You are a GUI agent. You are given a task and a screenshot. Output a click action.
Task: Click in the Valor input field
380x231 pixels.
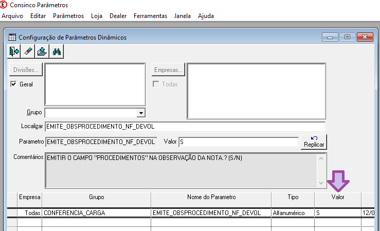[239, 142]
